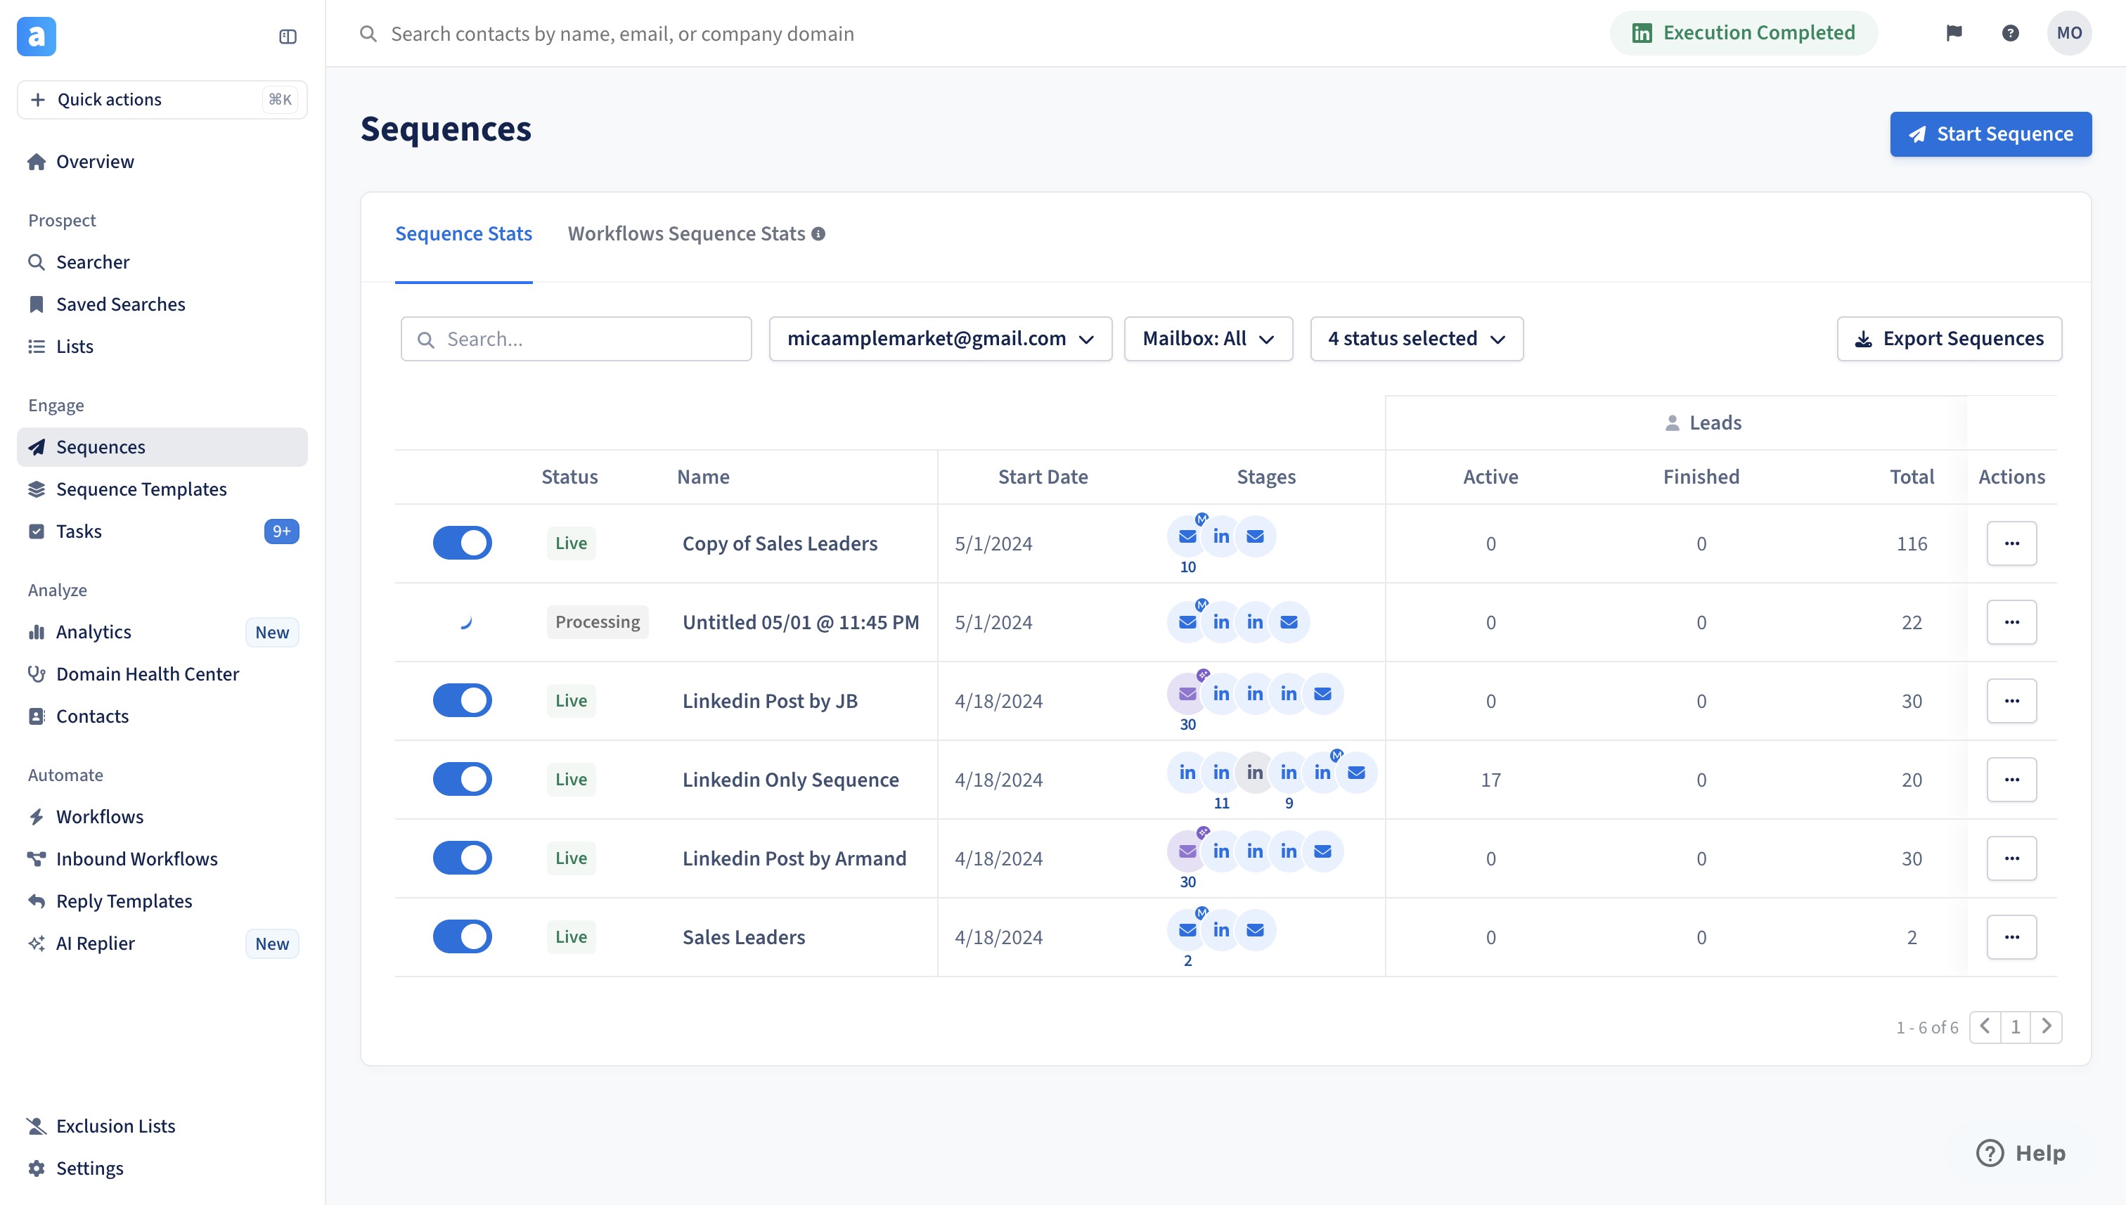Expand the micaamplemarket@gmail.com user dropdown
The width and height of the screenshot is (2126, 1205).
[940, 338]
